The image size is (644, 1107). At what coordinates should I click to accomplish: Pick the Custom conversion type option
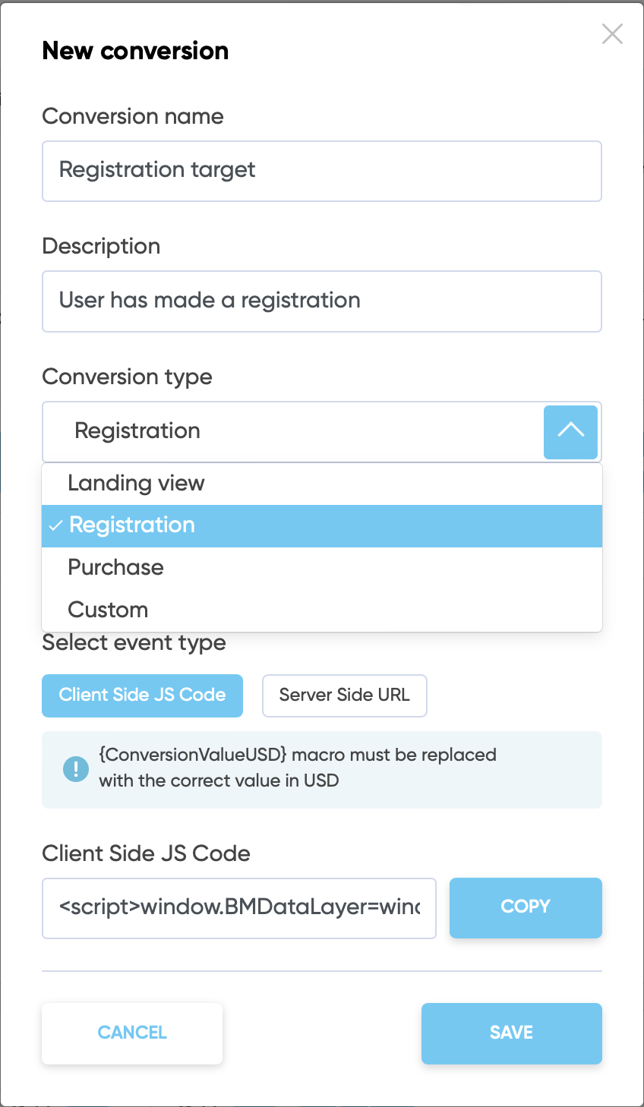108,610
